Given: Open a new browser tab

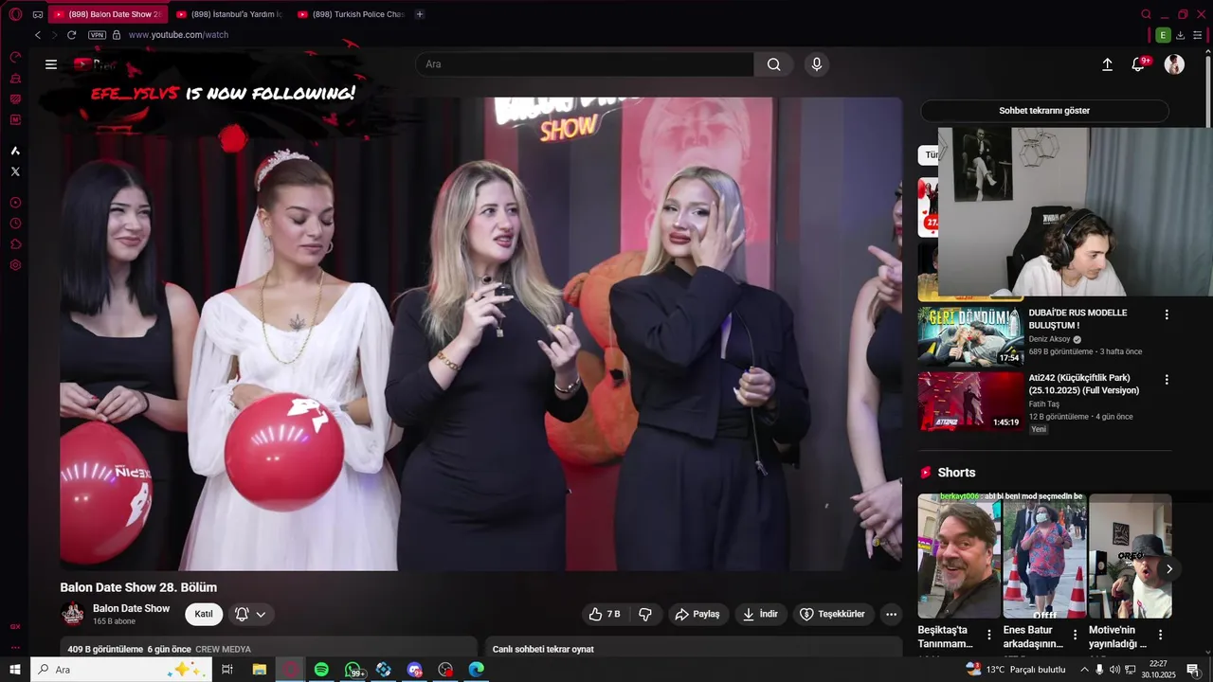Looking at the screenshot, I should 420,14.
